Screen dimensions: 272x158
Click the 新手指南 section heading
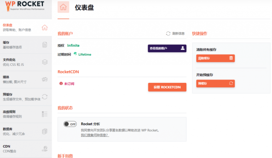[x=65, y=156]
